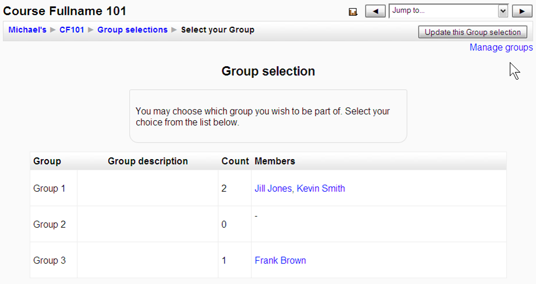The image size is (536, 284).
Task: Go to Group selections breadcrumb
Action: point(132,30)
